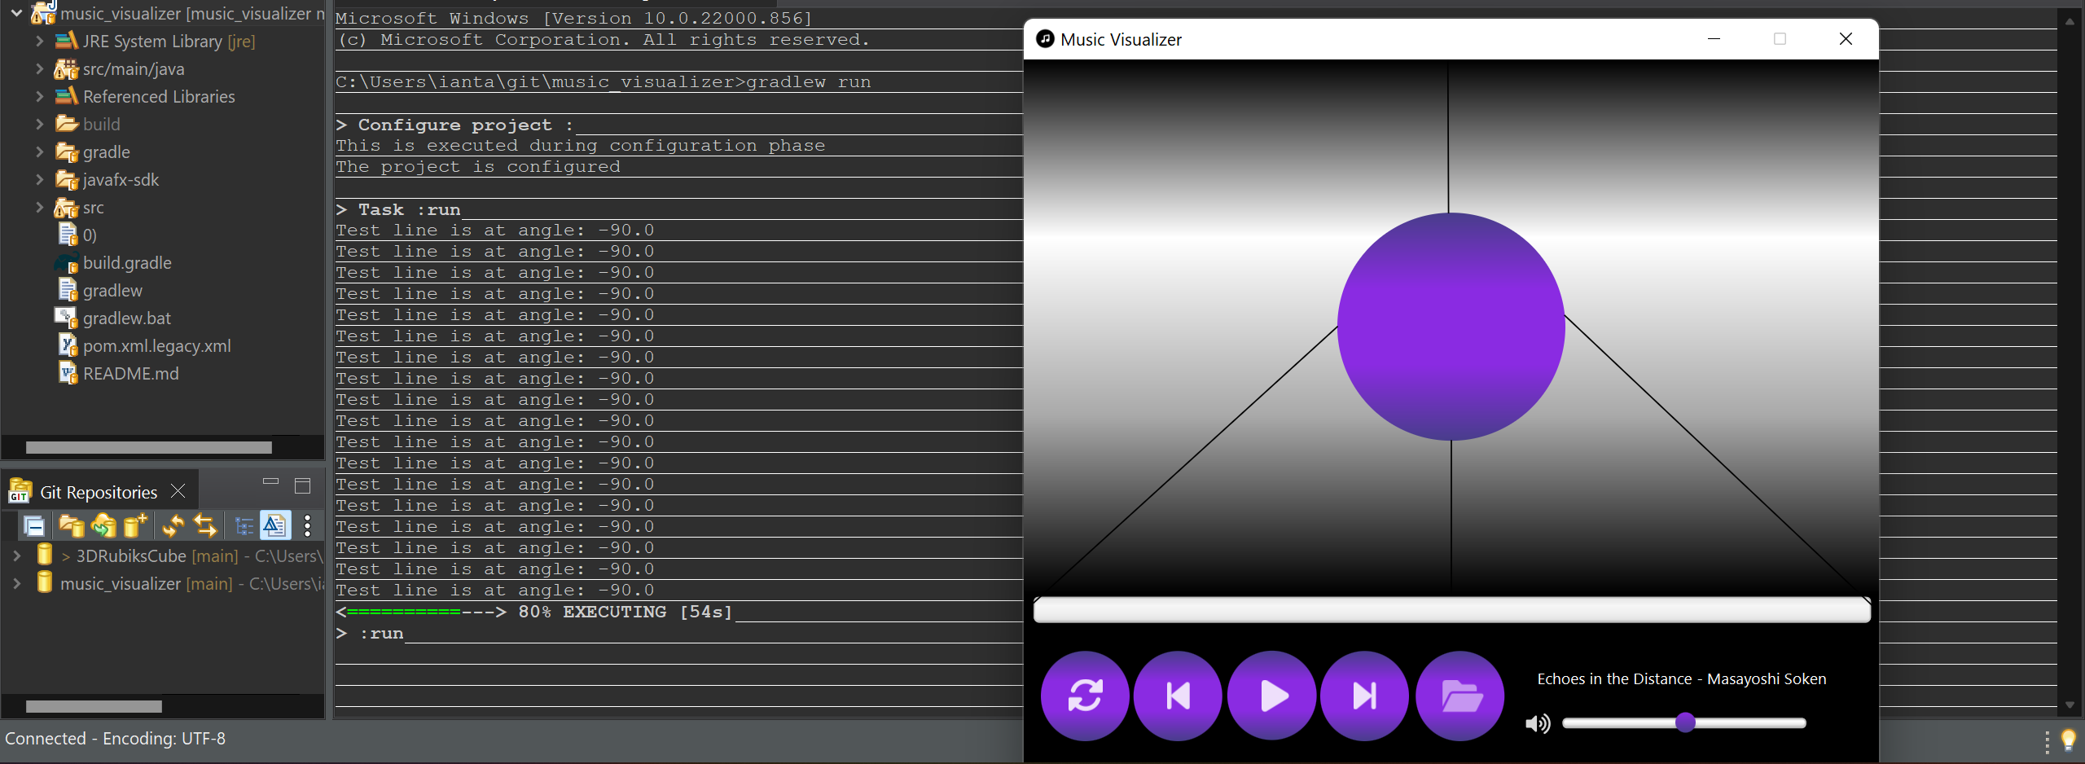The image size is (2085, 764).
Task: Click the Music Visualizer window title icon
Action: tap(1045, 38)
